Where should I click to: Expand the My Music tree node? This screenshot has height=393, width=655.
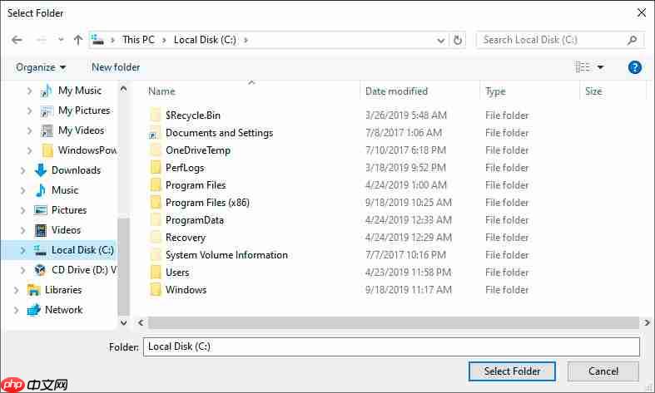(29, 91)
